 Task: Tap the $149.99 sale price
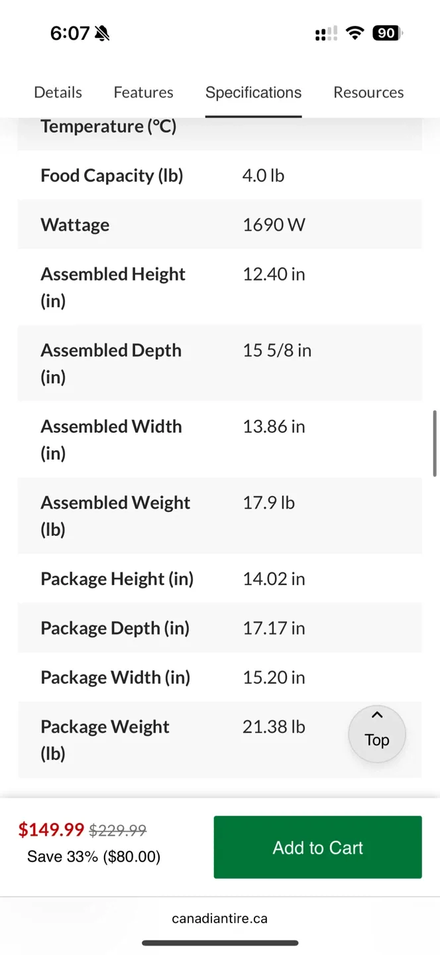point(51,830)
